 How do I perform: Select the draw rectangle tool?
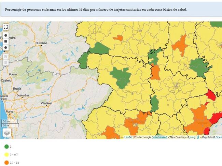click(6, 41)
